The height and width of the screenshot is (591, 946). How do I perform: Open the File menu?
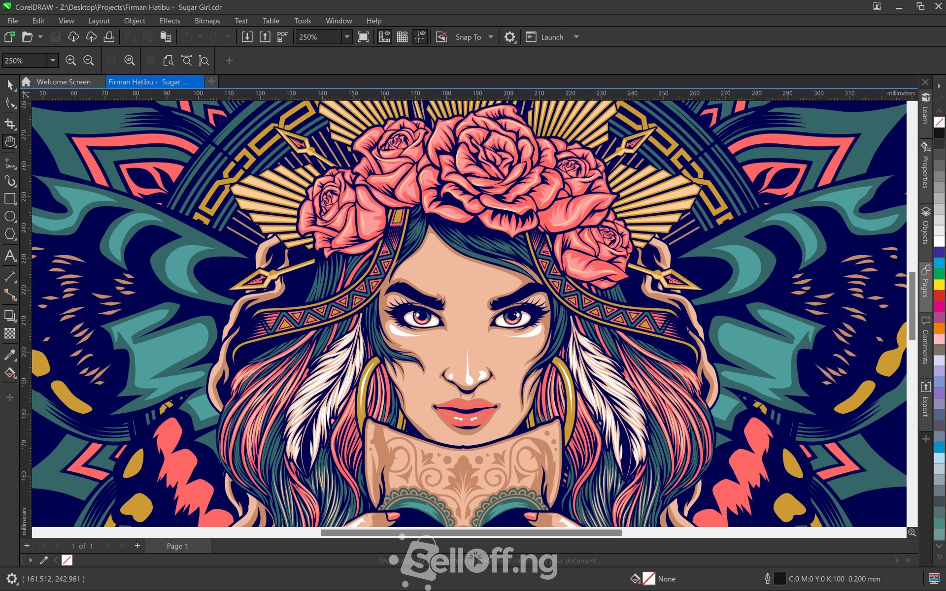13,21
